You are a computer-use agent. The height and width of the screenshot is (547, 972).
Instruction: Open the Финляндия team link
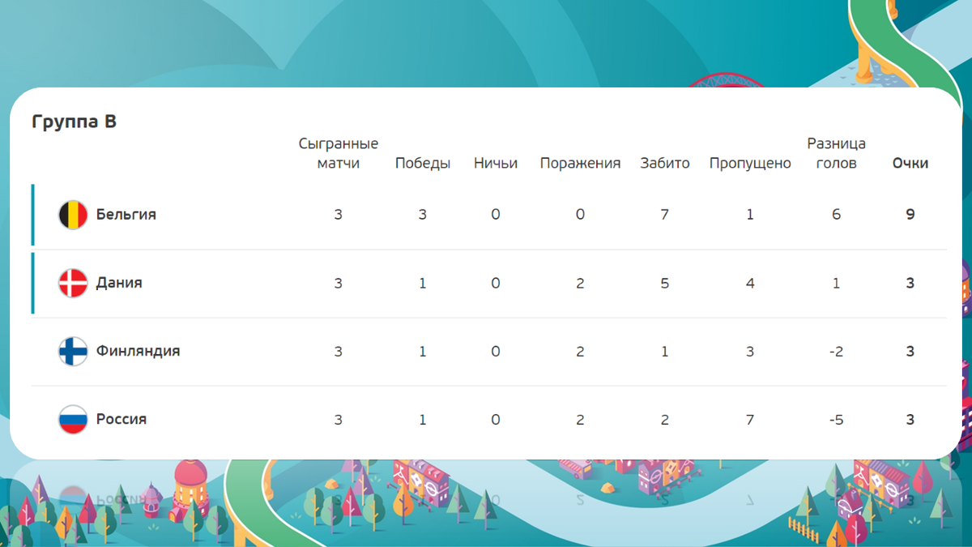click(139, 351)
